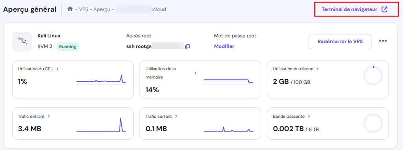
Task: Click the Trafic entrant label
Action: [31, 116]
